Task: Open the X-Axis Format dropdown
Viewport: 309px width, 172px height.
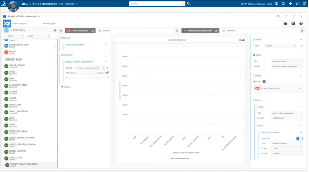Action: [x=287, y=118]
